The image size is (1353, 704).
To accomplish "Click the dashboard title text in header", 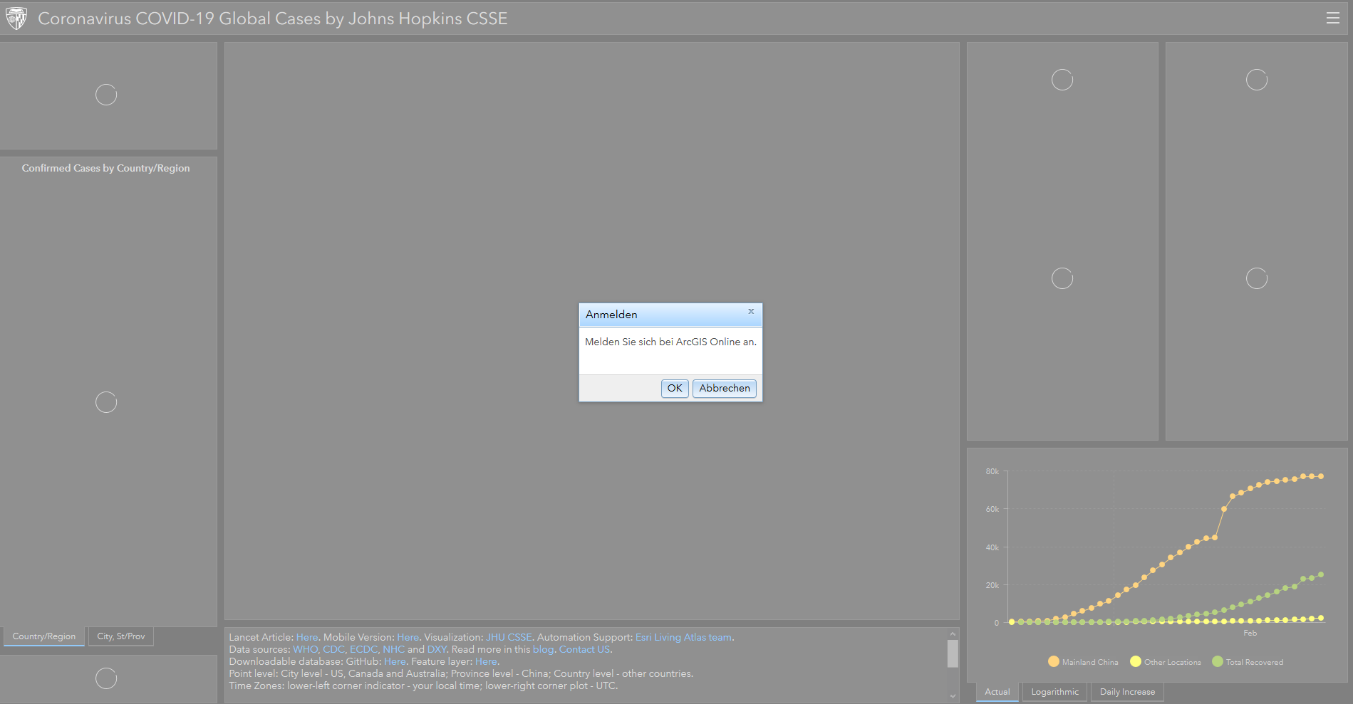I will tap(273, 19).
